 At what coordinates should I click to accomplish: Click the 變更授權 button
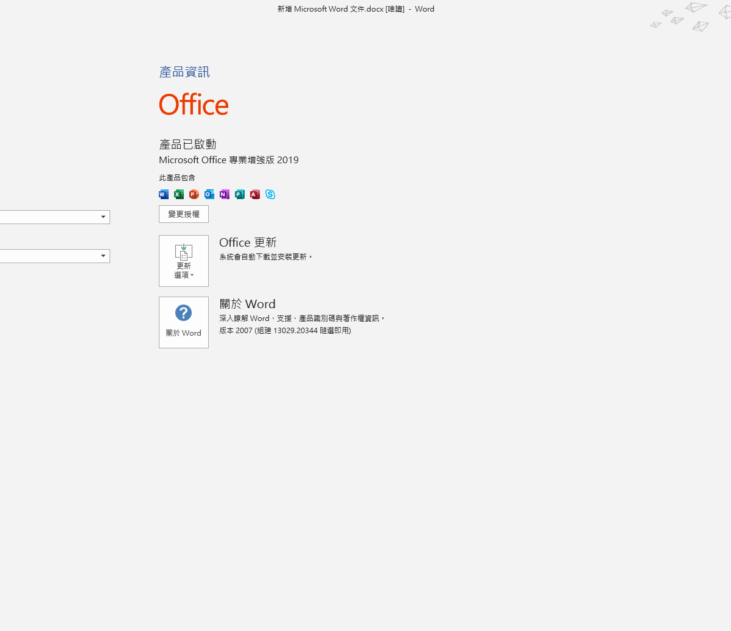point(184,214)
